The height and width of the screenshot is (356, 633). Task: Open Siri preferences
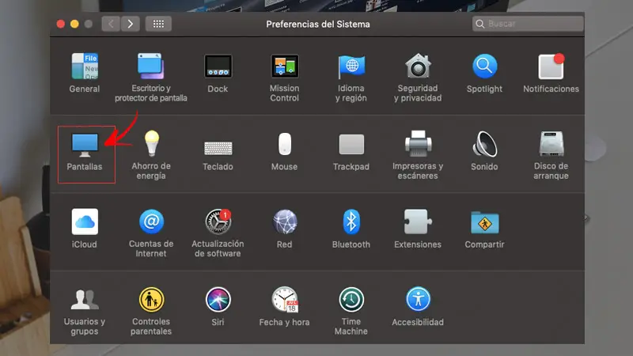[x=218, y=307]
